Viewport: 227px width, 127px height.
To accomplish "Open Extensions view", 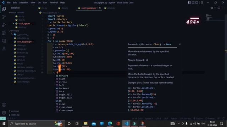I will click(x=4, y=33).
